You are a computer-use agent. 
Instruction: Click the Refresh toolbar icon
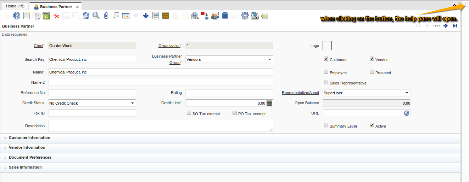pos(86,16)
